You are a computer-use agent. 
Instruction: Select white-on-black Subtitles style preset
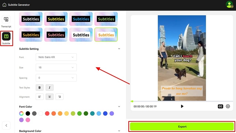31,19
